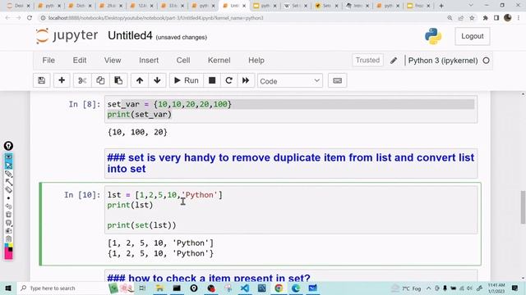This screenshot has width=526, height=295.
Task: Click inside the In [8] set_var code cell
Action: pos(291,109)
